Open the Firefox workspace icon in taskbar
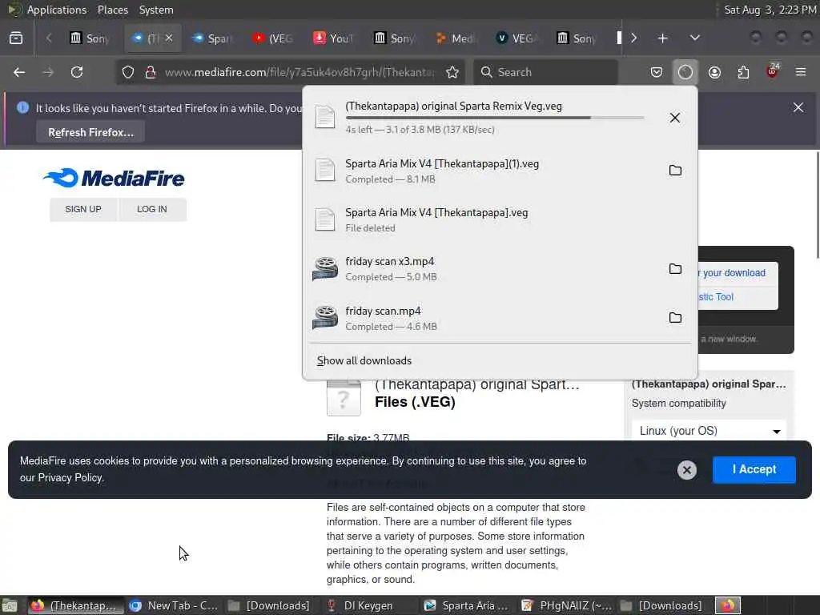Viewport: 820px width, 615px height. point(728,605)
